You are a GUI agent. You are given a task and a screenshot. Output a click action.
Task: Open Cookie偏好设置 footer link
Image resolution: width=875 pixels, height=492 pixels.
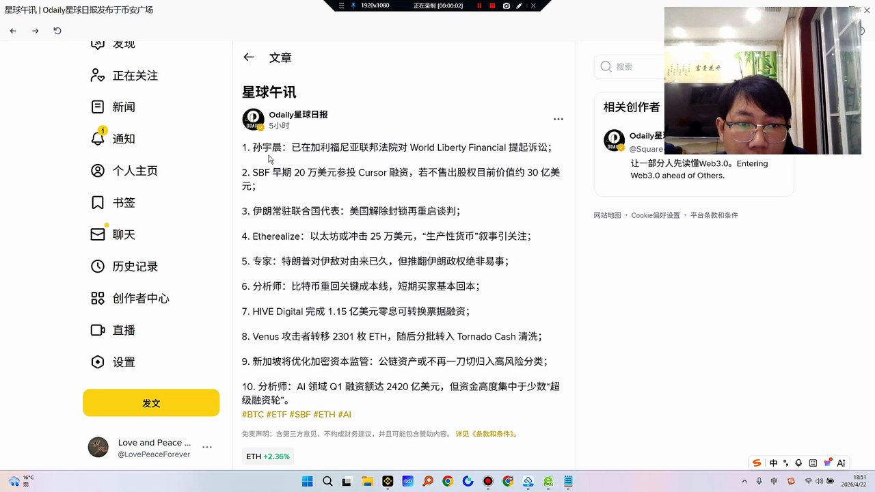click(x=656, y=215)
